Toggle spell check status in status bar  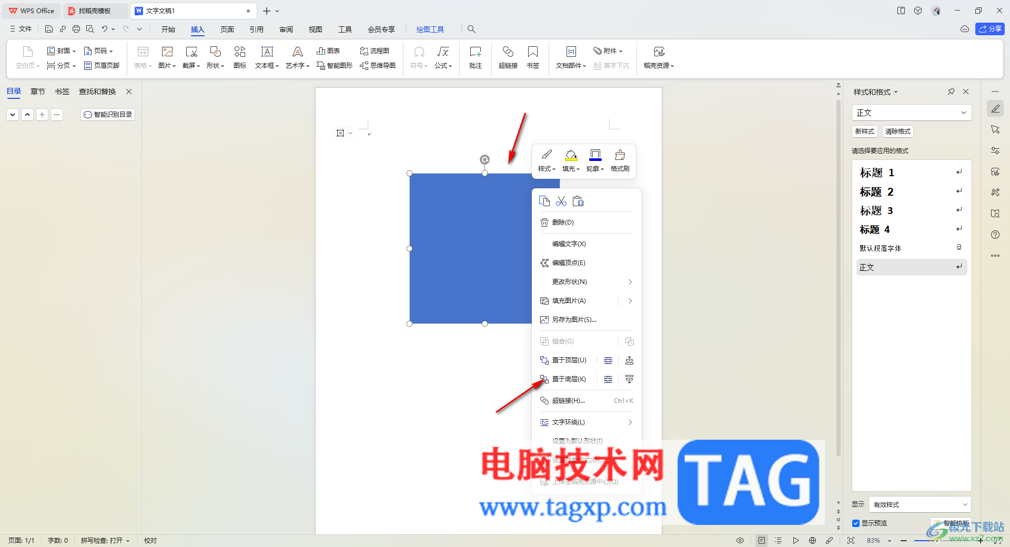105,540
